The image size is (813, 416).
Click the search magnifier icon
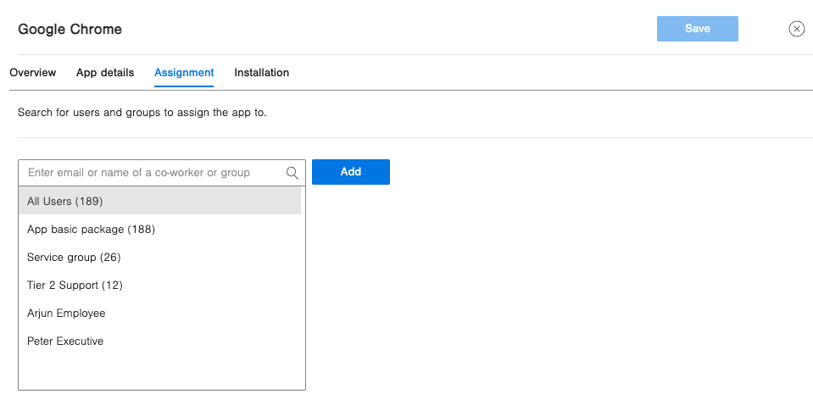[292, 173]
